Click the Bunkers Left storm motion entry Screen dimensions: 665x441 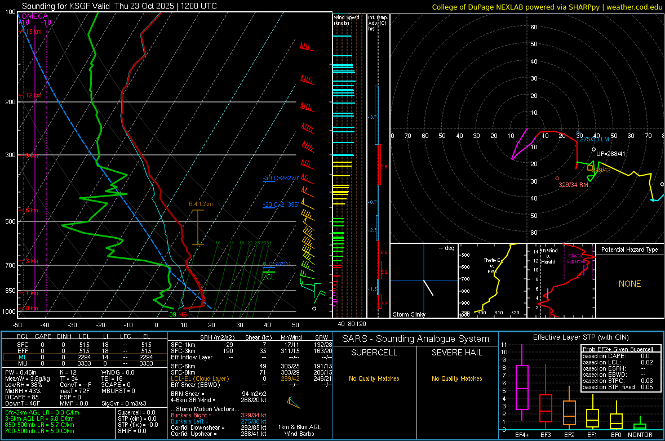(x=219, y=421)
